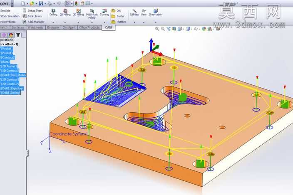This screenshot has height=195, width=293.
Task: Expand the 3D Milling dropdown arrow
Action: (78, 22)
